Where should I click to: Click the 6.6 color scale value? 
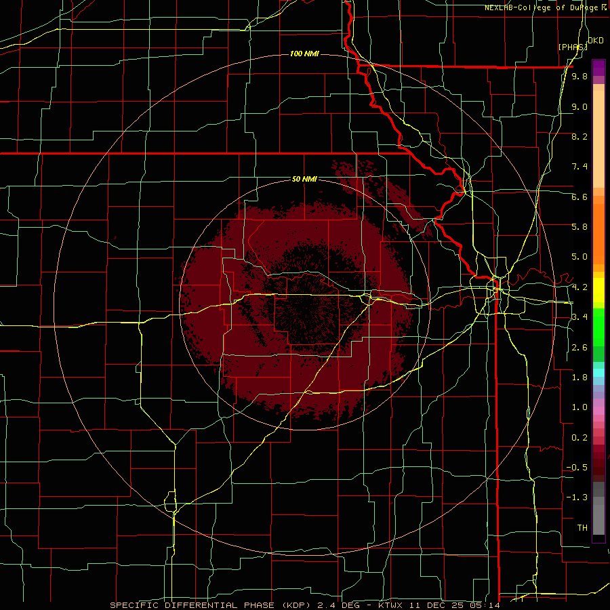point(579,197)
